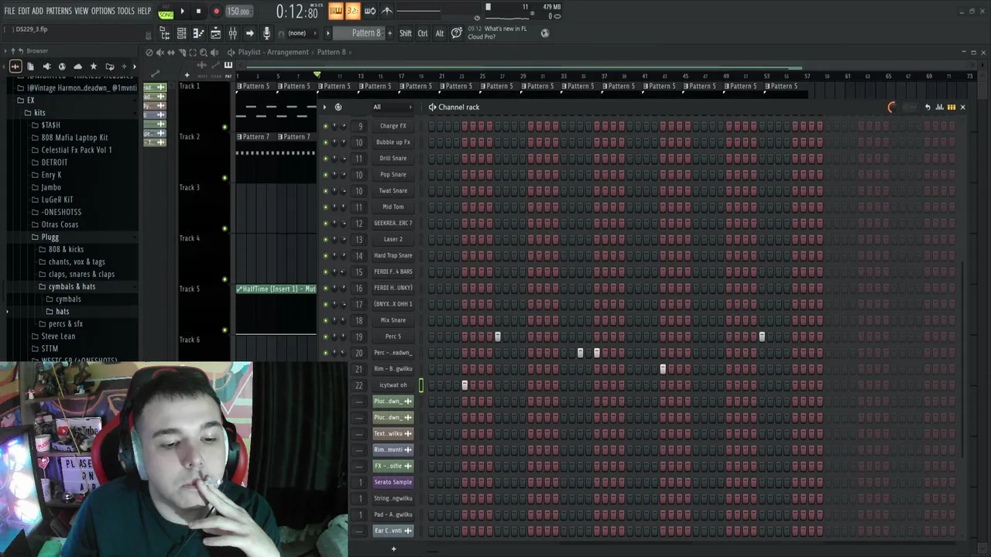Click the microphone recording icon in the toolbar

266,33
